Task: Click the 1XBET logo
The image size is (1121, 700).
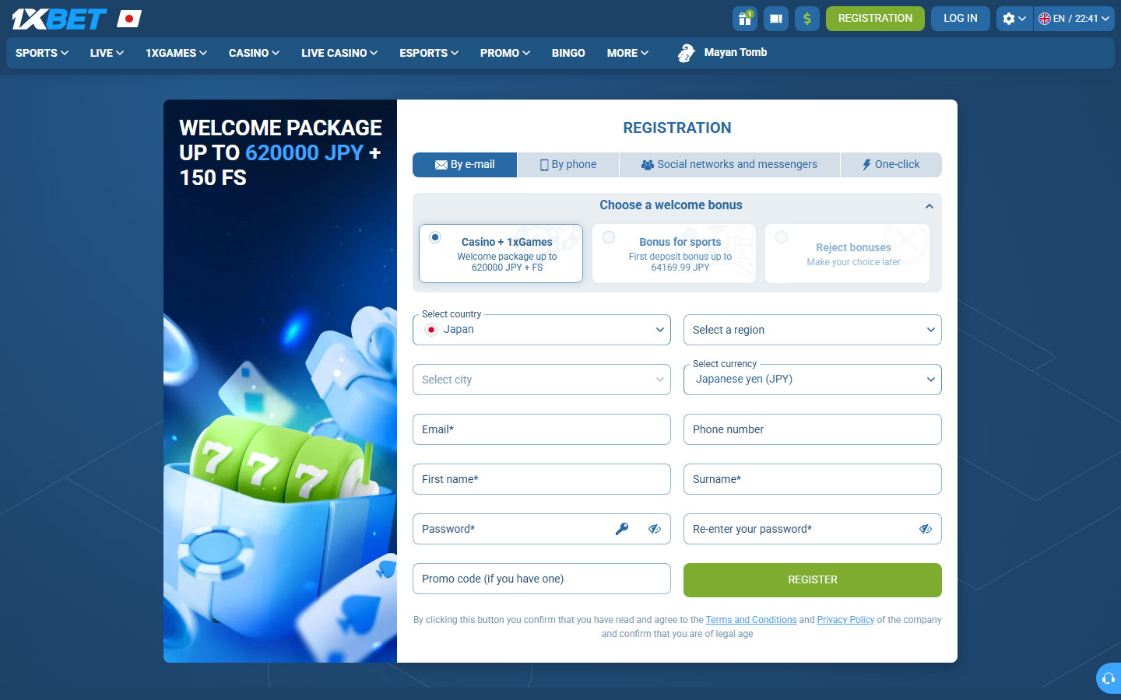Action: (59, 19)
